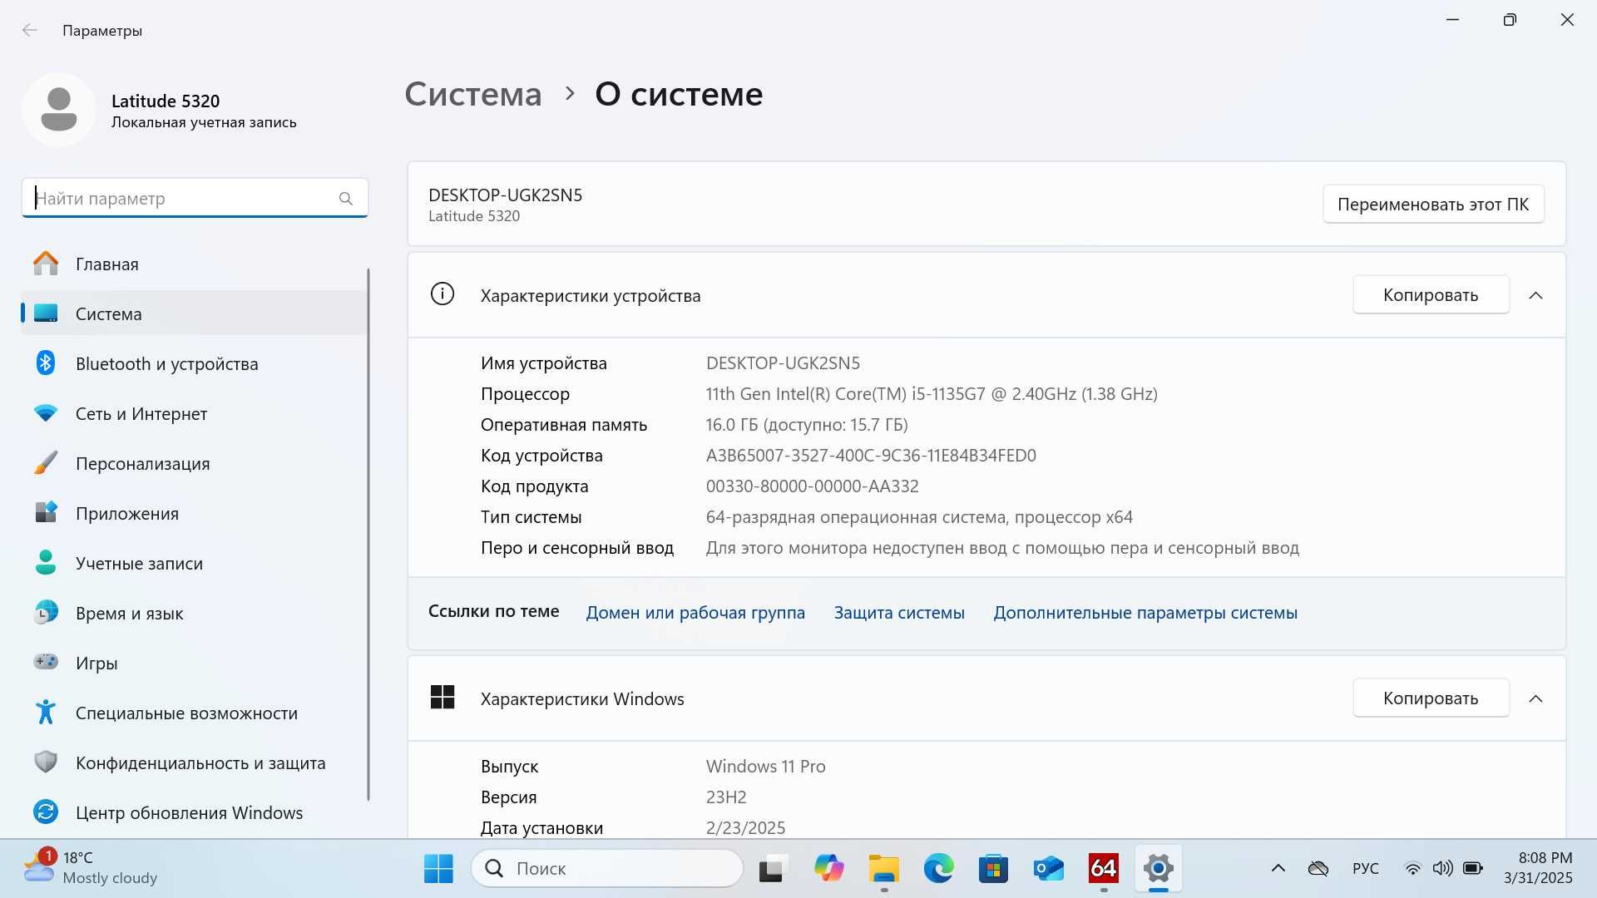Click the sidebar scrollbar
Screen dimensions: 1597x898
[x=368, y=534]
